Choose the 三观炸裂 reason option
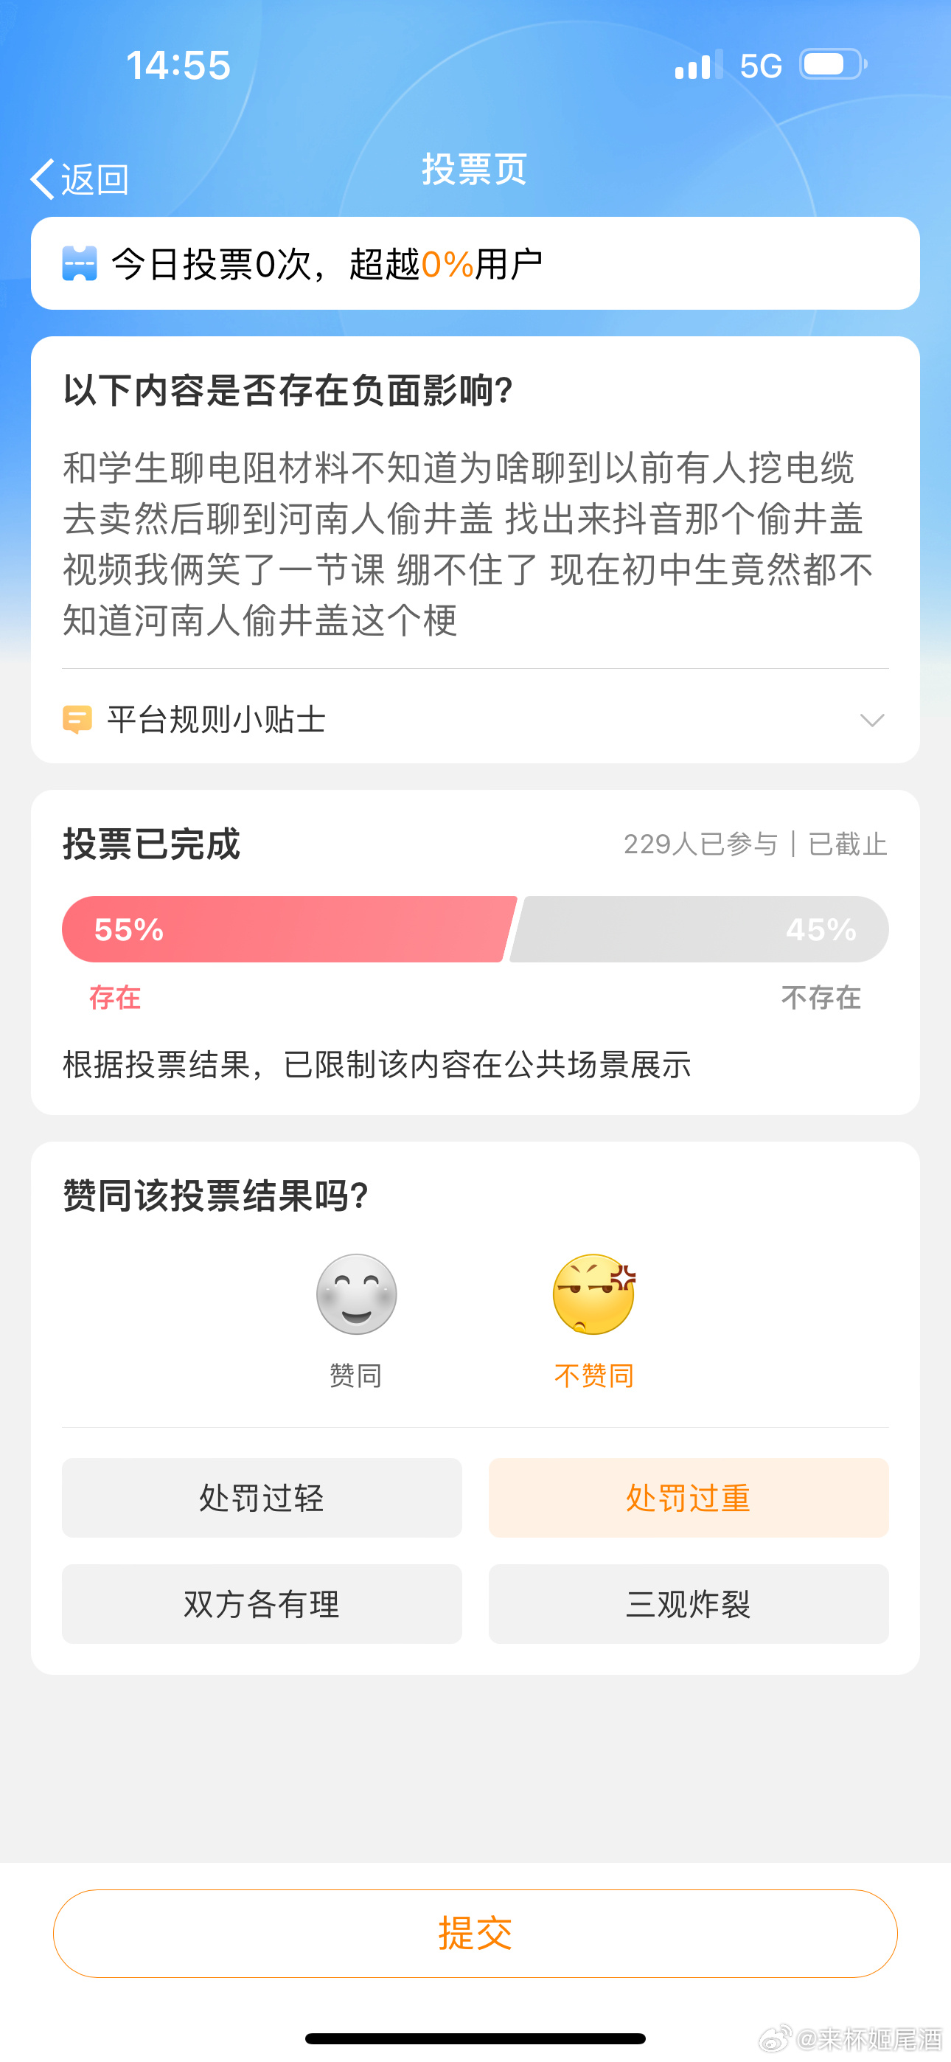The height and width of the screenshot is (2062, 951). 689,1603
